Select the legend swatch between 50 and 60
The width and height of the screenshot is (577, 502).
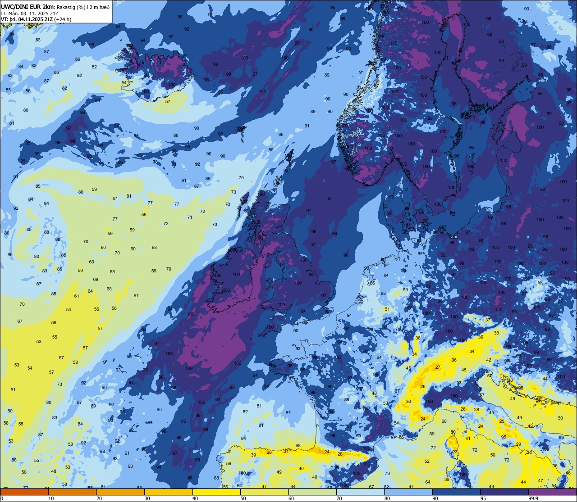pyautogui.click(x=265, y=492)
